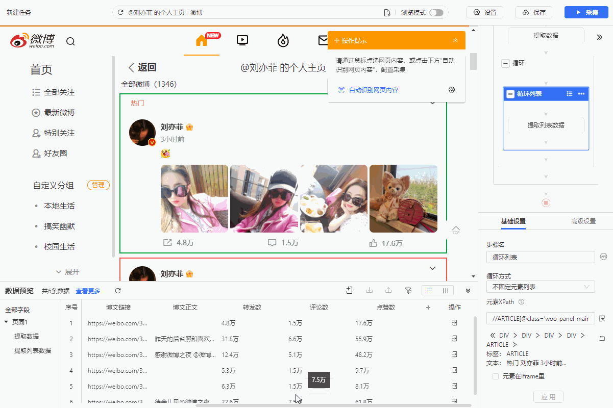Click the page script icon beside 浏览模式
The width and height of the screenshot is (613, 408).
tap(387, 12)
